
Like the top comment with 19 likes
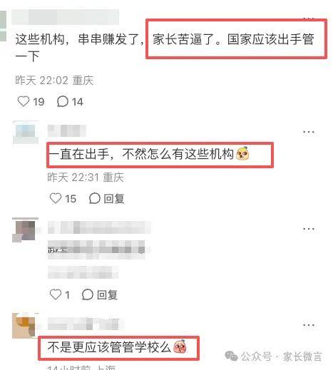(24, 101)
